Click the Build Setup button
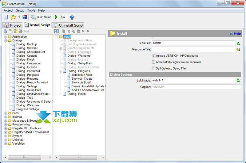Viewport: 246px width, 163px height. point(41,17)
